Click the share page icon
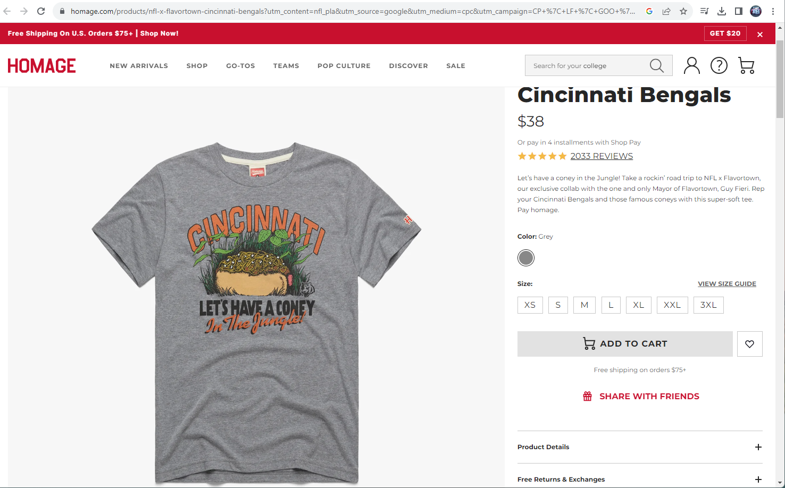The image size is (785, 488). coord(666,11)
